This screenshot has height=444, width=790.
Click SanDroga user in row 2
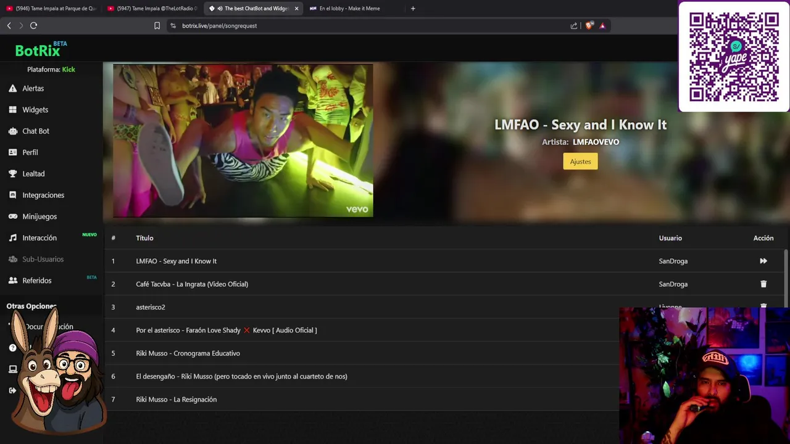pyautogui.click(x=673, y=284)
